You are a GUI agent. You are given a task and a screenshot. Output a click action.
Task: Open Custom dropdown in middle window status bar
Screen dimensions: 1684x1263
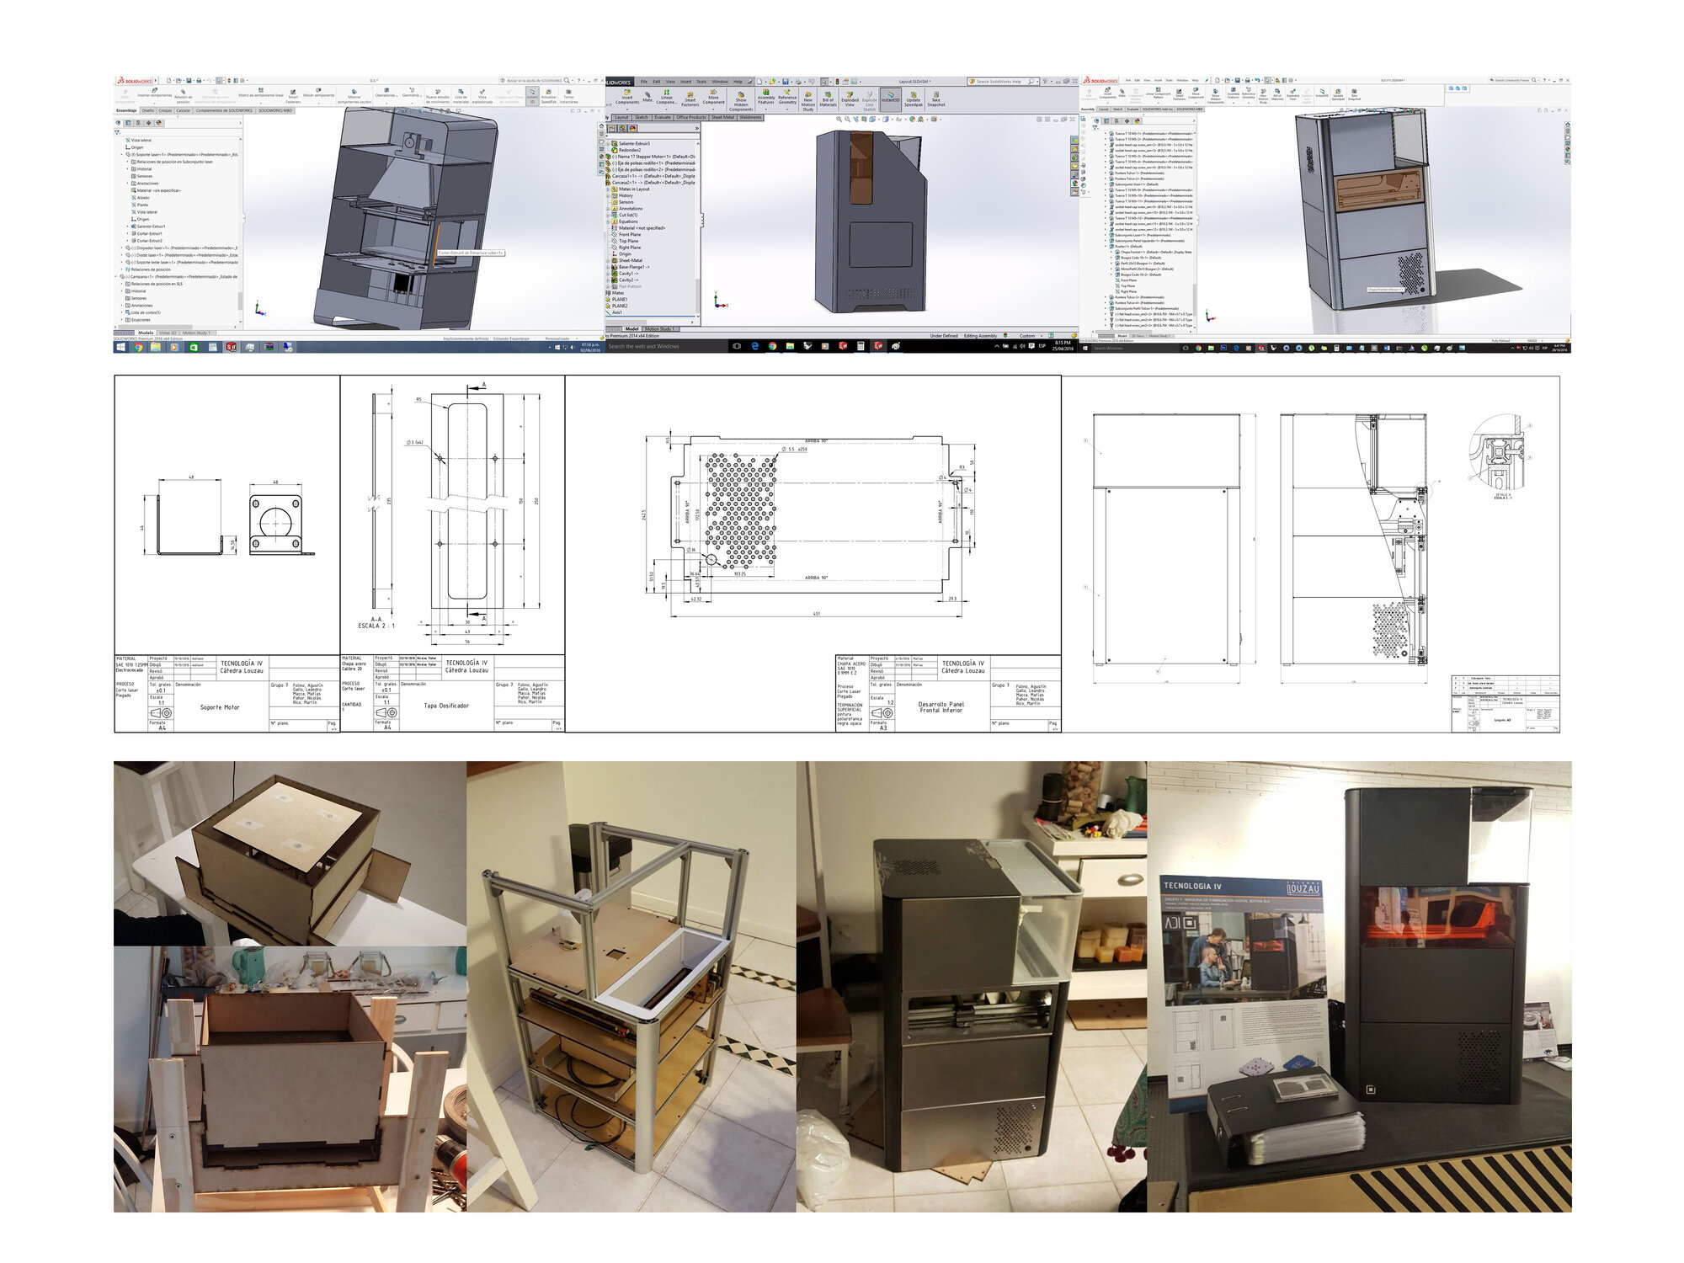[x=1031, y=336]
